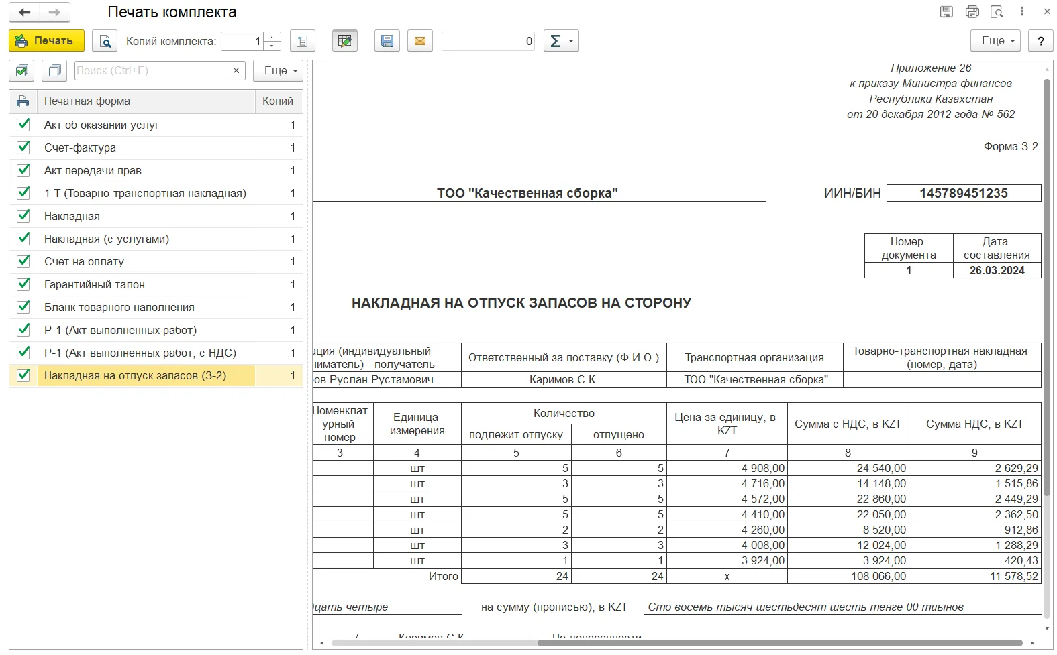Screen dimensions: 1057x655
Task: Select the Бланк товарного наполнения row
Action: [x=156, y=307]
